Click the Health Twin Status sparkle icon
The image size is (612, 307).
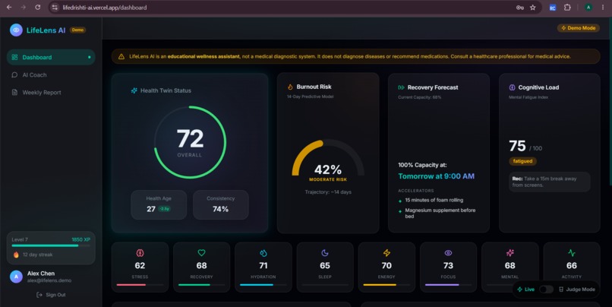[x=134, y=90]
